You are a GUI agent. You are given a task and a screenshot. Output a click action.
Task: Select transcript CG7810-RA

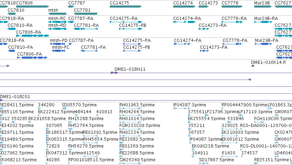point(12,29)
